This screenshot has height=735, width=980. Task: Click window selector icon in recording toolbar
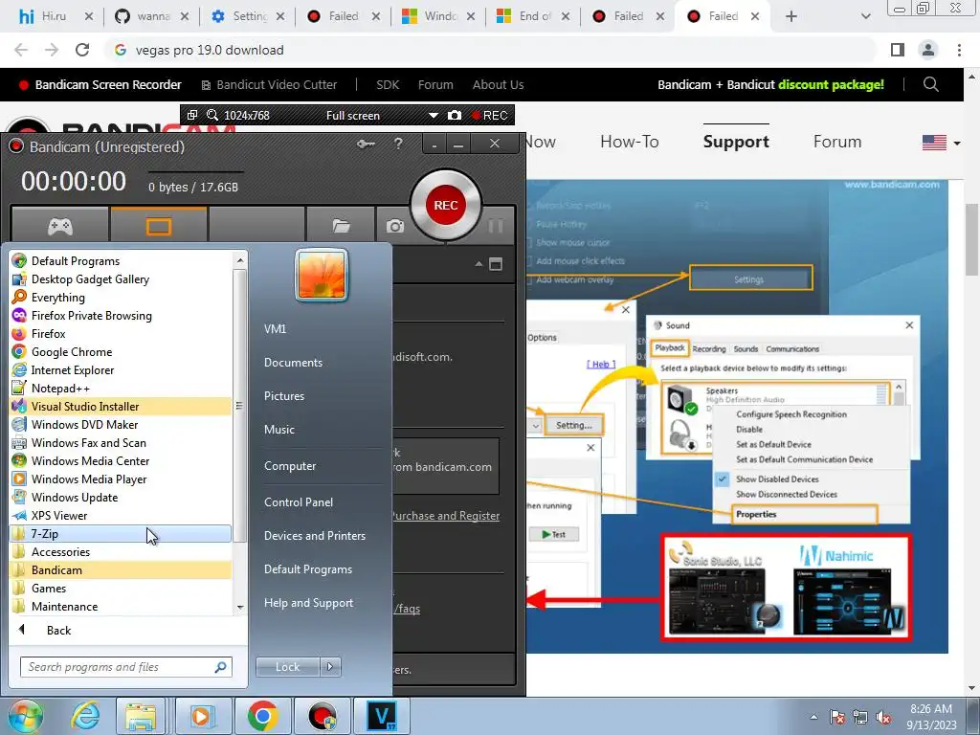click(x=192, y=115)
